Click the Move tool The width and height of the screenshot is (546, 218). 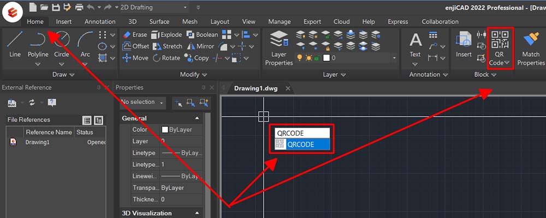pos(135,58)
